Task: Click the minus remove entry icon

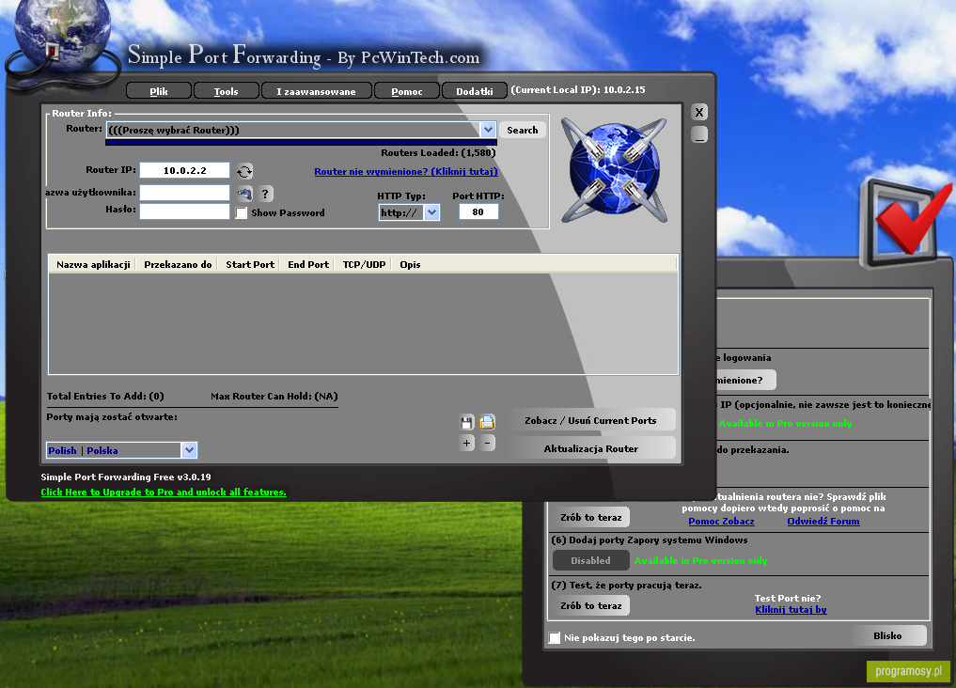Action: pos(487,443)
